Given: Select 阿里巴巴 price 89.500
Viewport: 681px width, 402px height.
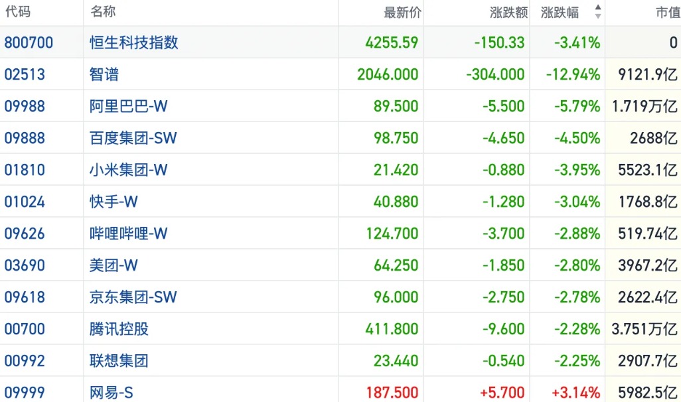Looking at the screenshot, I should click(x=396, y=106).
